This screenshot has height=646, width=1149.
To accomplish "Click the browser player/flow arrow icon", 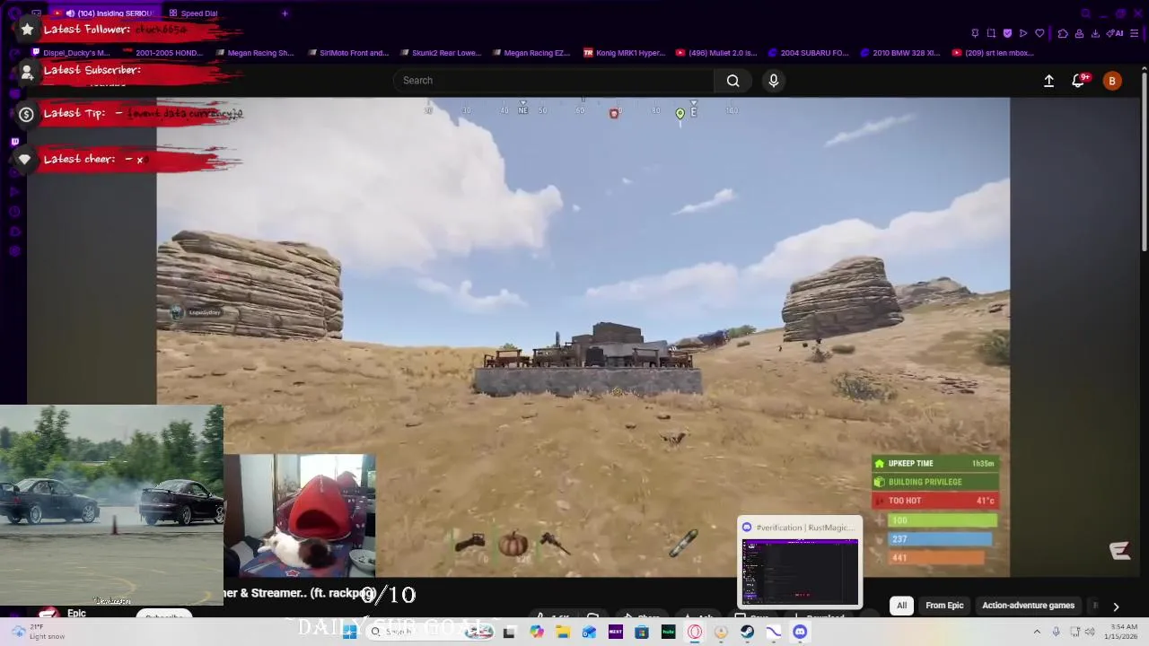I will click(x=1023, y=33).
